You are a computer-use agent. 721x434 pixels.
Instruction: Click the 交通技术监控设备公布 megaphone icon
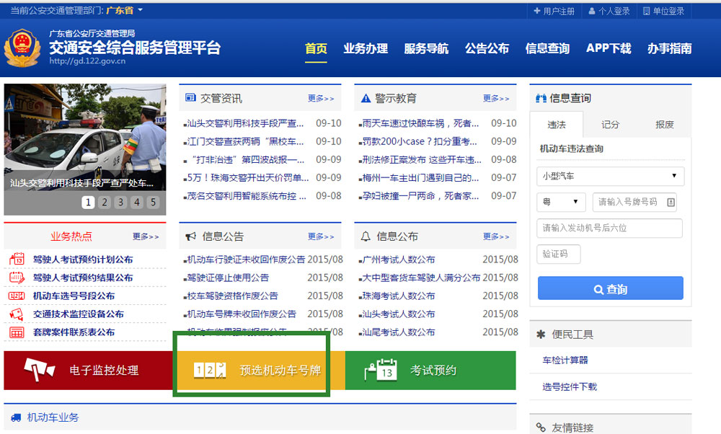[x=17, y=314]
